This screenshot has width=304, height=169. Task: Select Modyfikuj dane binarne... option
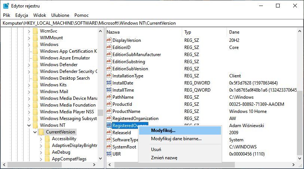[x=176, y=139]
